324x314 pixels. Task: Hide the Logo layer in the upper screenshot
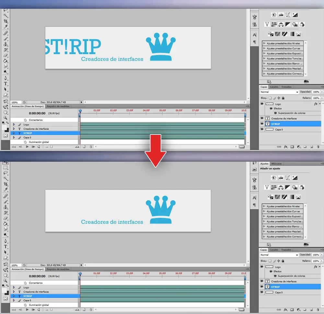(262, 104)
